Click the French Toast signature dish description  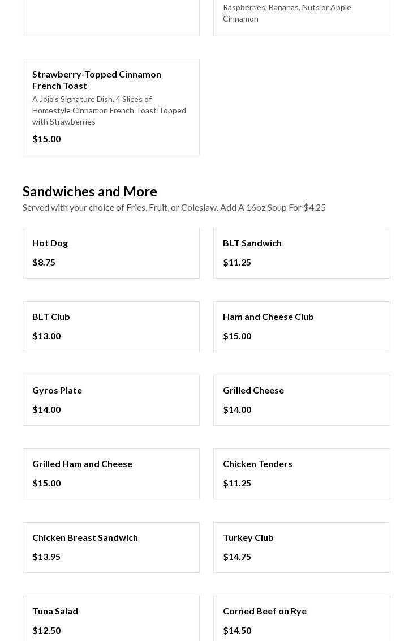click(x=109, y=110)
